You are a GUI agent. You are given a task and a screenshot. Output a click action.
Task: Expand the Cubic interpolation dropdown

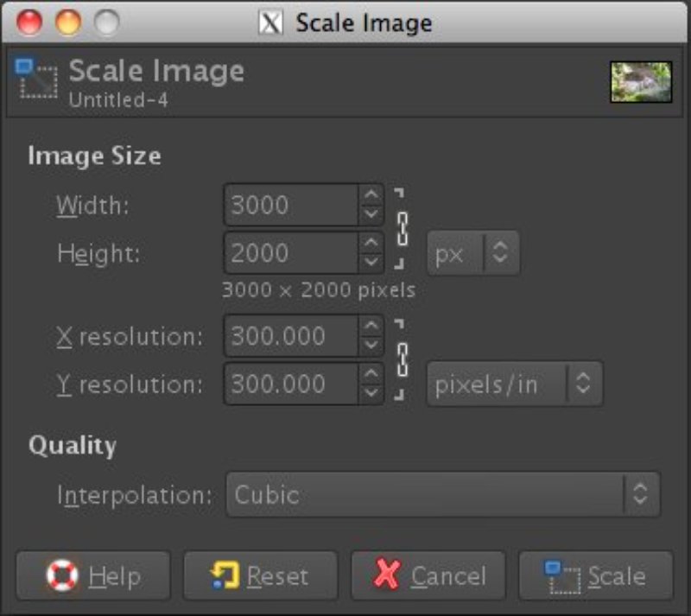click(442, 494)
